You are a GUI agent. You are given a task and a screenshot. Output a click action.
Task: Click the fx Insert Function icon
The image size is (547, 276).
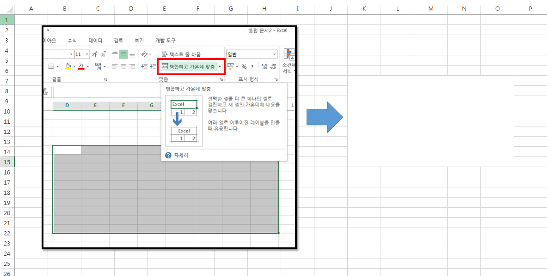(46, 92)
